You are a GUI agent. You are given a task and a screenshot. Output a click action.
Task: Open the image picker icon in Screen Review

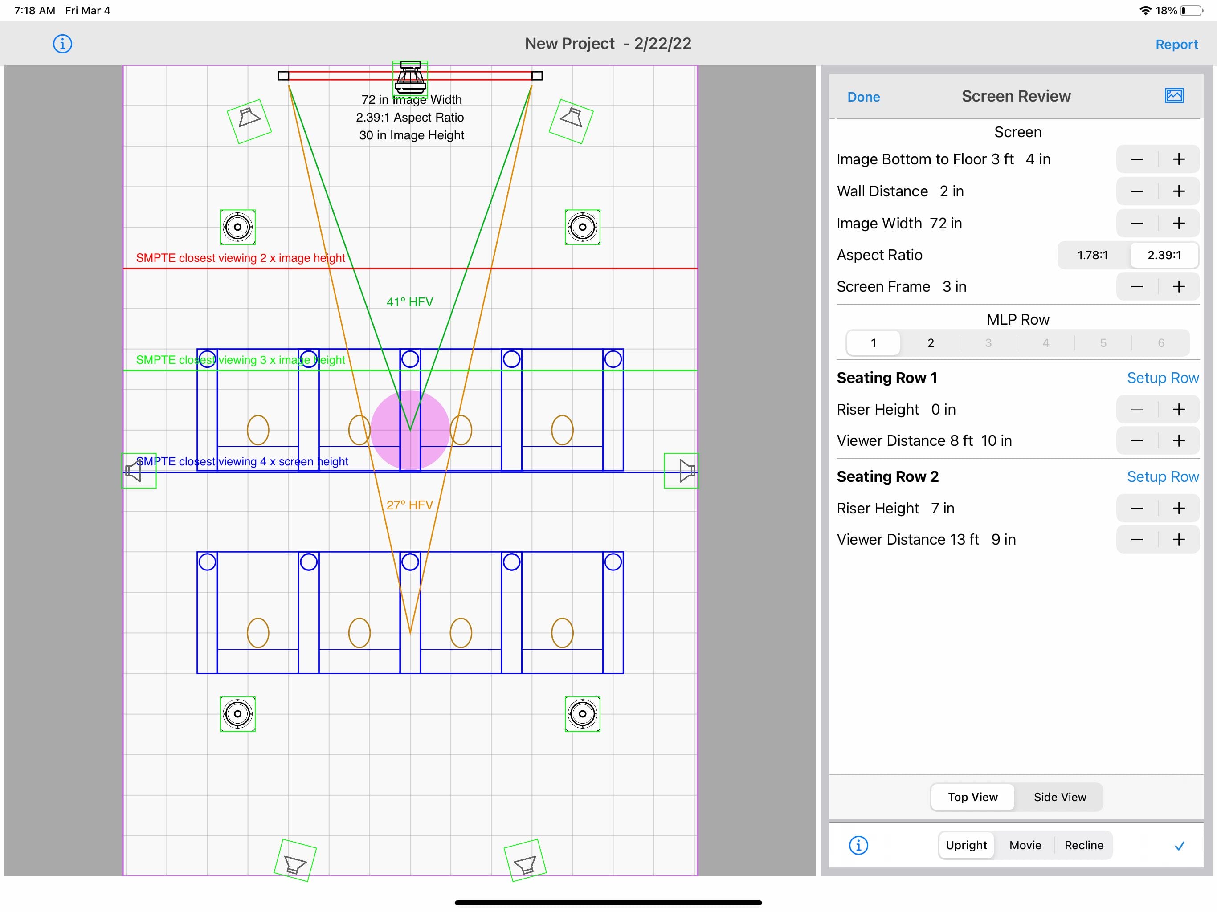(1173, 96)
